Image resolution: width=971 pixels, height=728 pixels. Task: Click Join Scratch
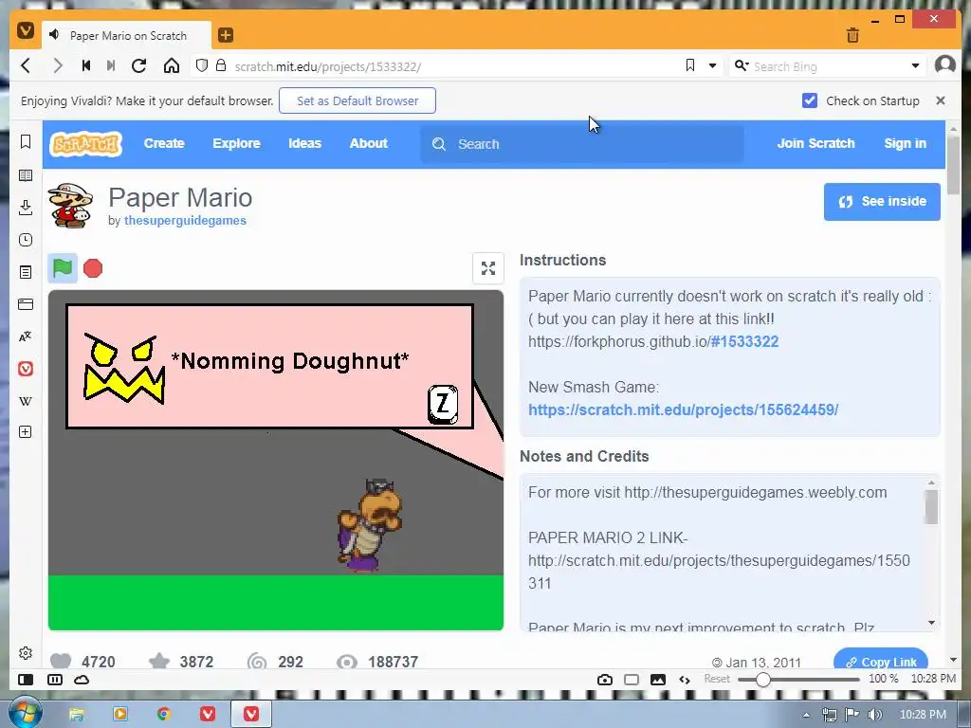[x=815, y=144]
